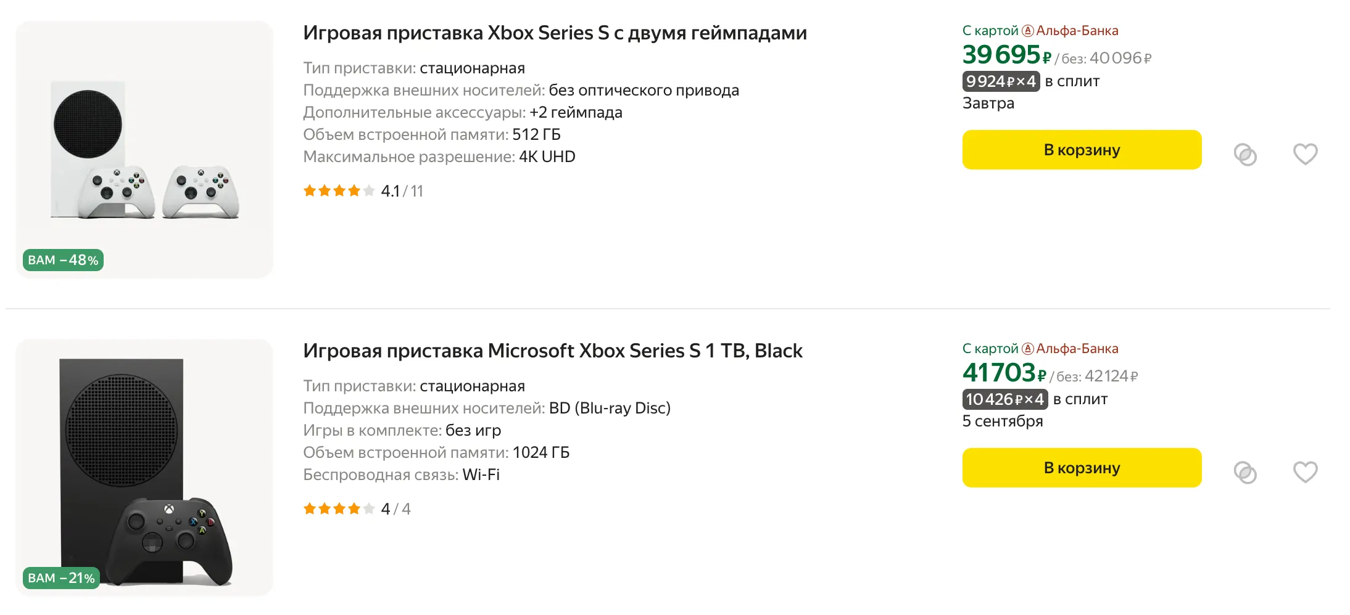Image resolution: width=1350 pixels, height=615 pixels.
Task: Open Microsoft Xbox Series S 1 TB Black title
Action: (552, 351)
